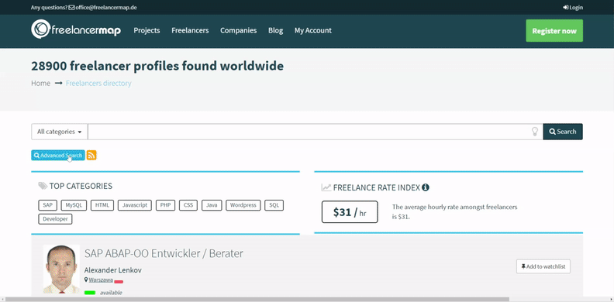
Task: Click the '28900 freelancer profiles found worldwide' heading
Action: [157, 66]
